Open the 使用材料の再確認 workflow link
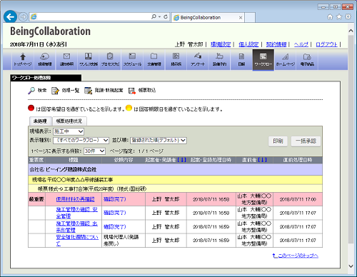The width and height of the screenshot is (357, 277). 75,199
